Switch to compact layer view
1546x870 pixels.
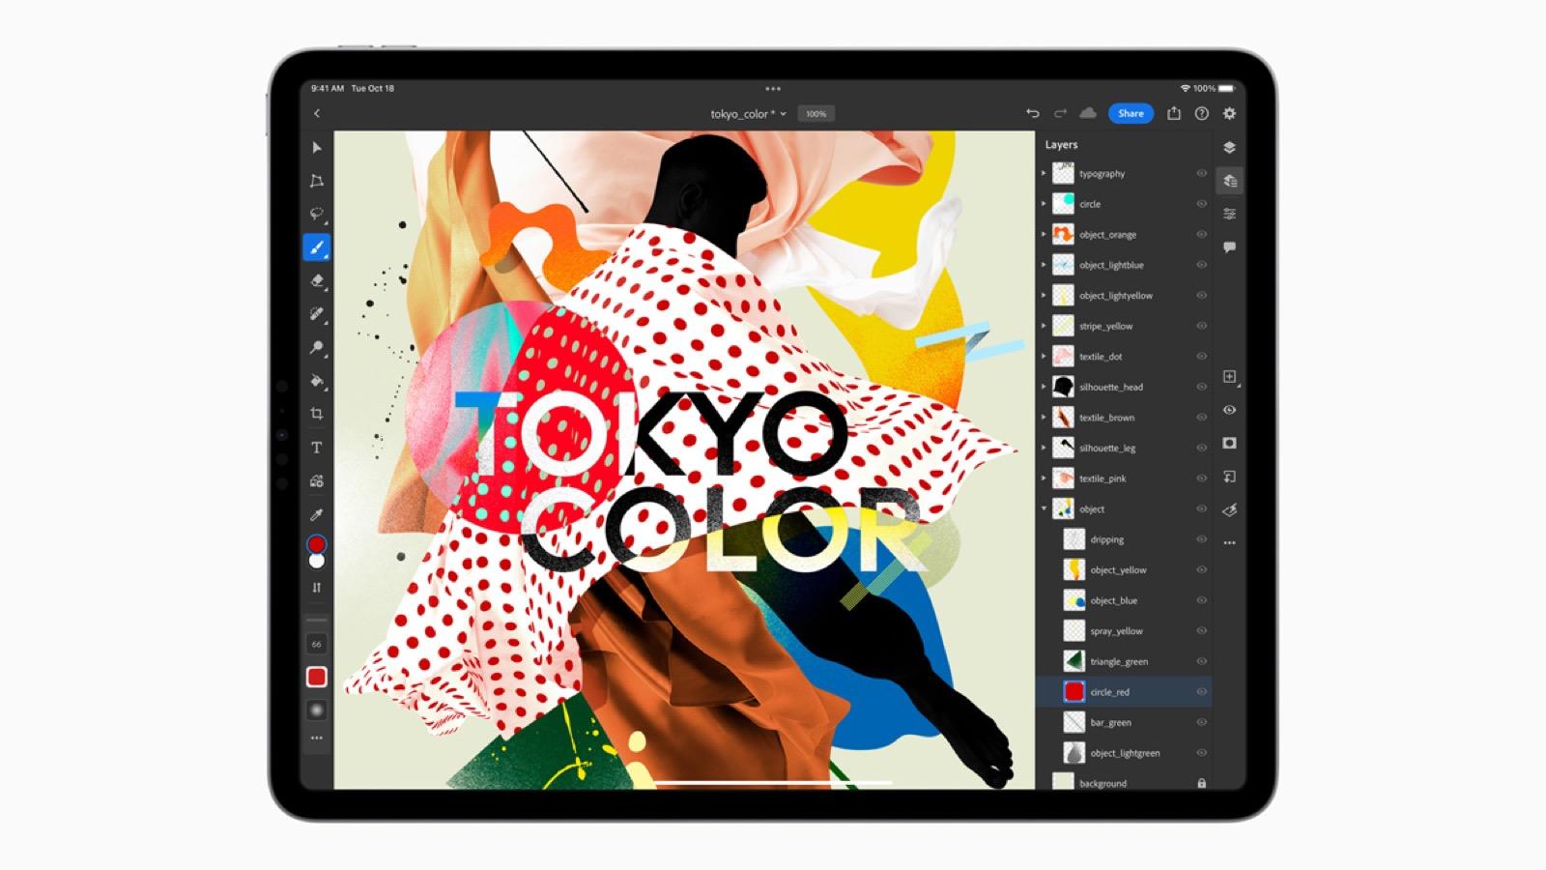(x=1229, y=148)
